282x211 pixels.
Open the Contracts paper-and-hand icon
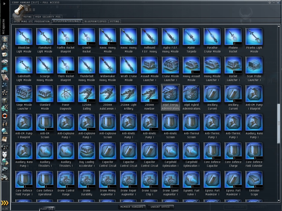(5, 77)
